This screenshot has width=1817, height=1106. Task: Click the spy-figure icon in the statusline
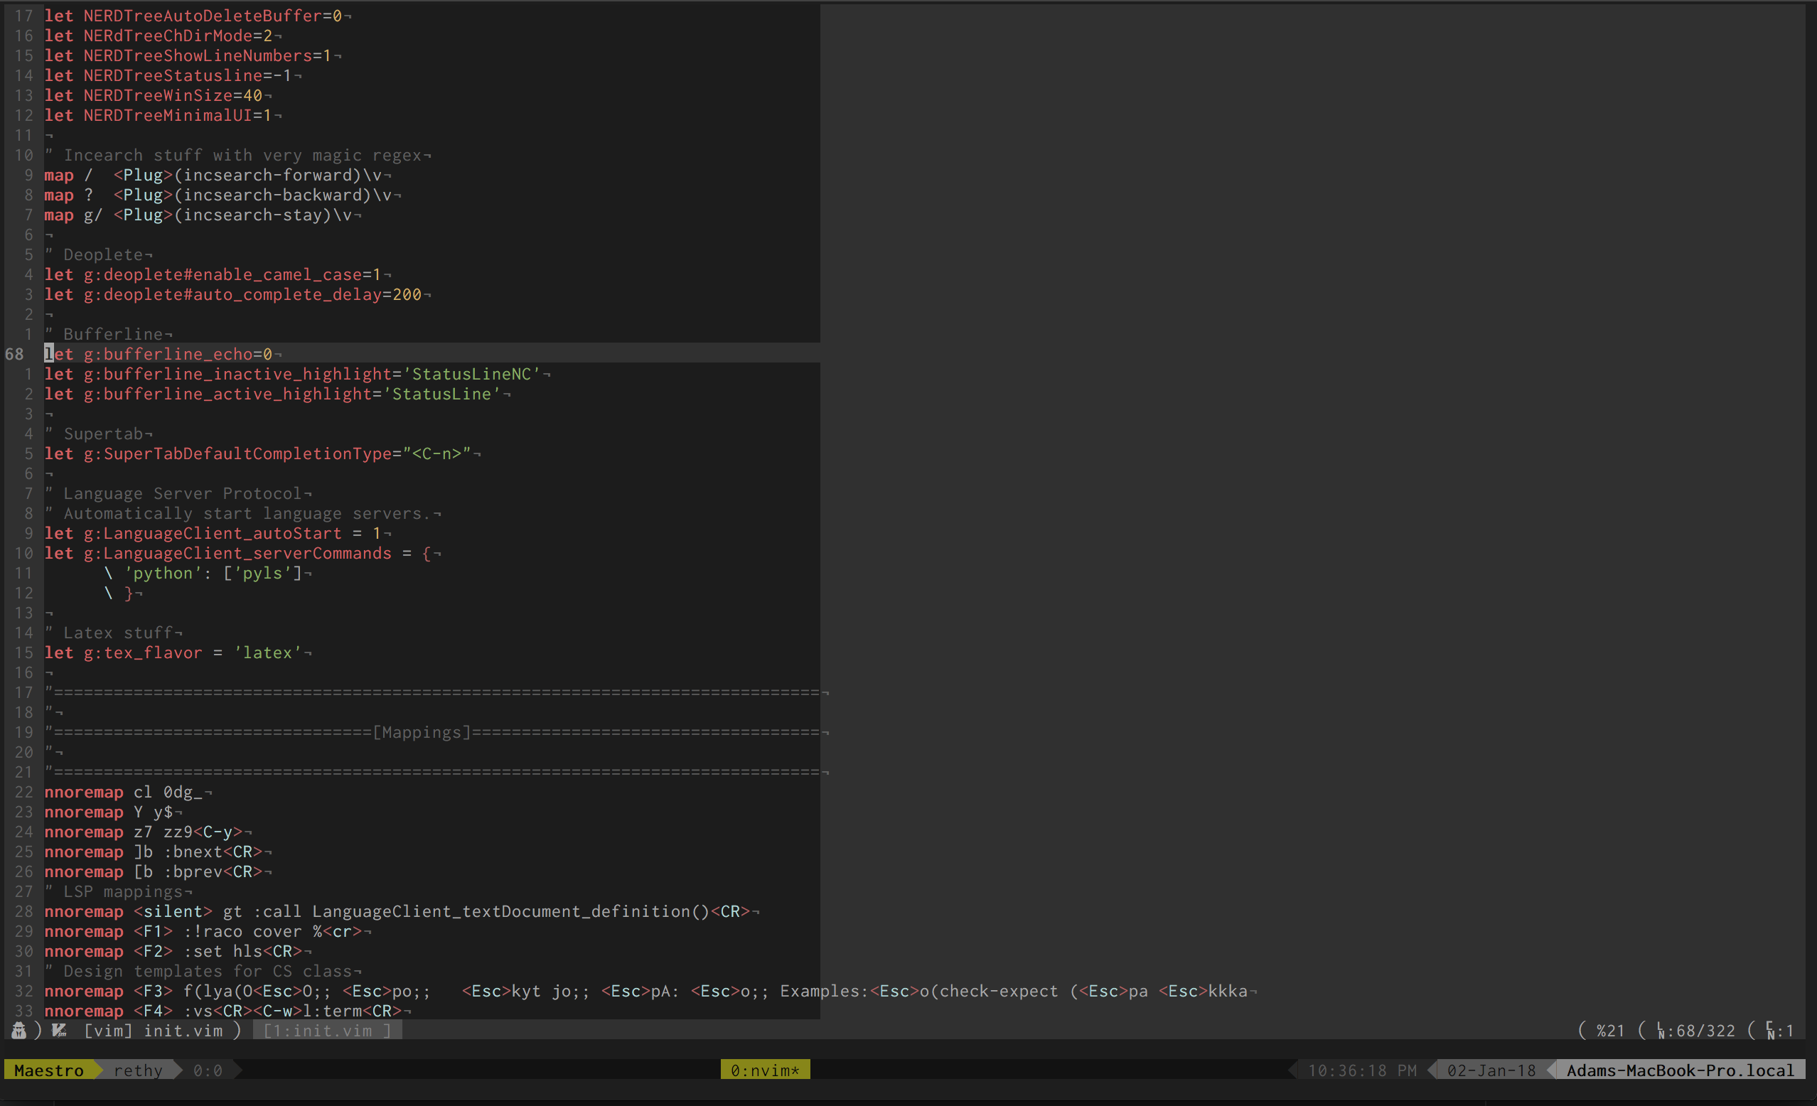point(19,1030)
